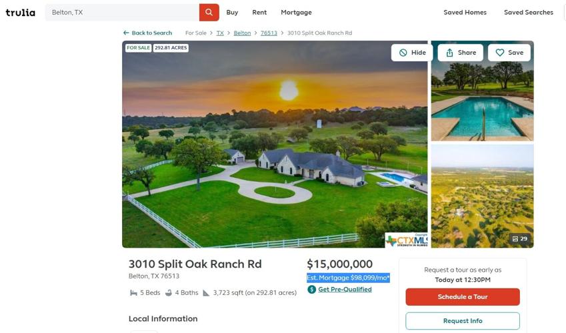Go to Saved Searches

click(x=529, y=12)
